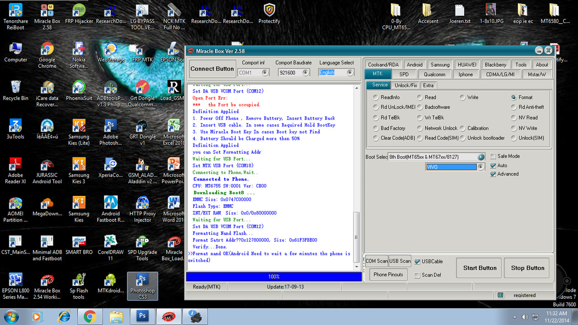Open the Miracle Box 2.58 desktop shortcut
This screenshot has width=578, height=325.
click(47, 16)
